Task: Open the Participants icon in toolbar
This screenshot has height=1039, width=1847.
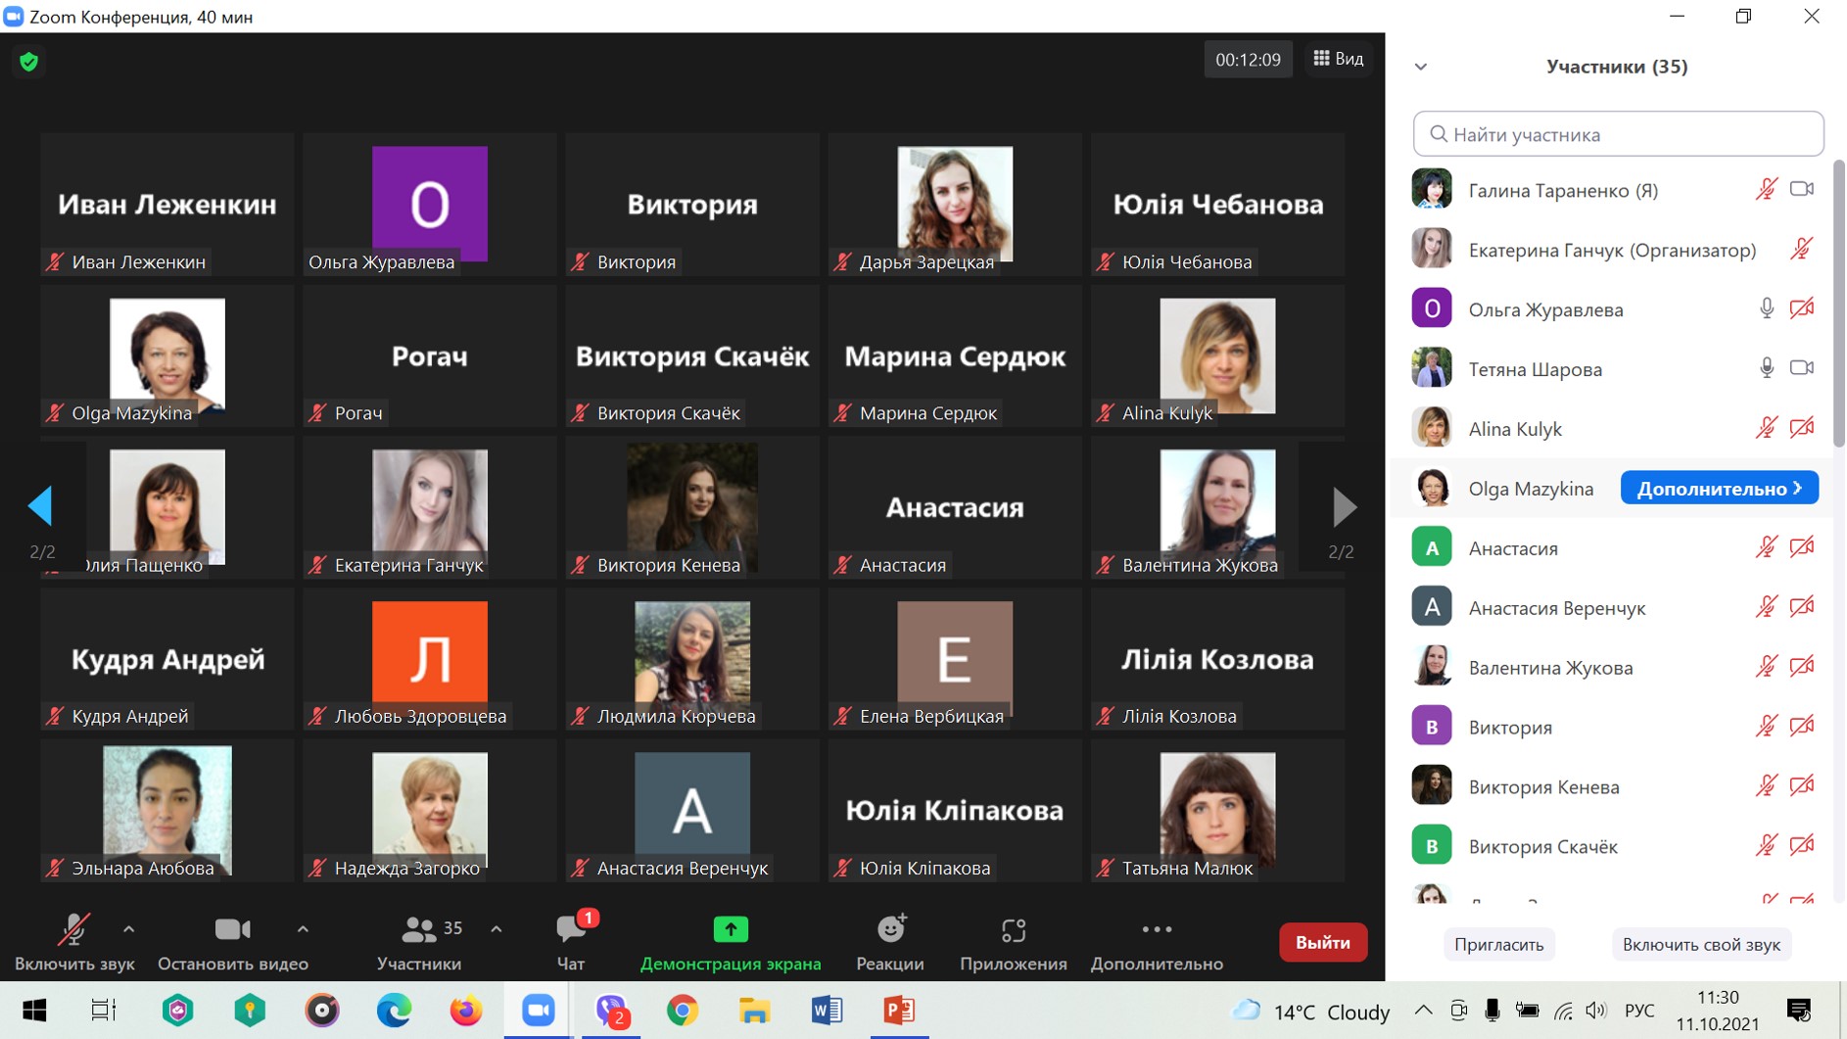Action: (x=419, y=930)
